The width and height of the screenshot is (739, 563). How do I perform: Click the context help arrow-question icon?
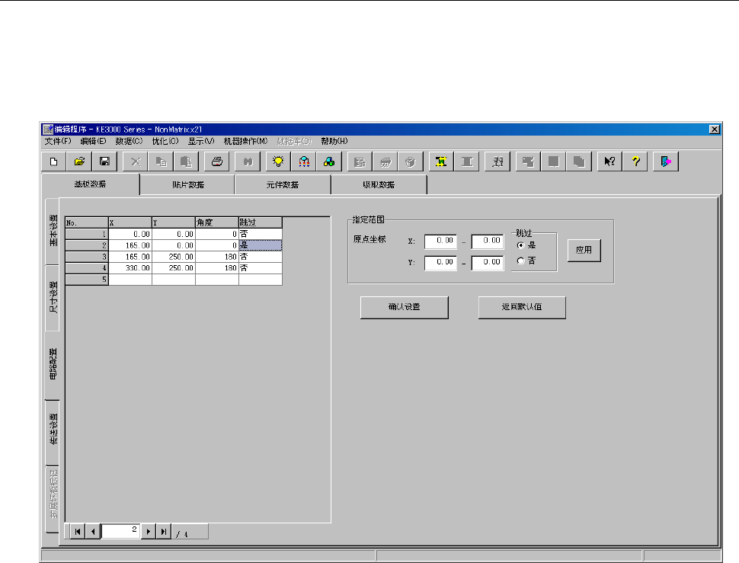click(x=609, y=162)
